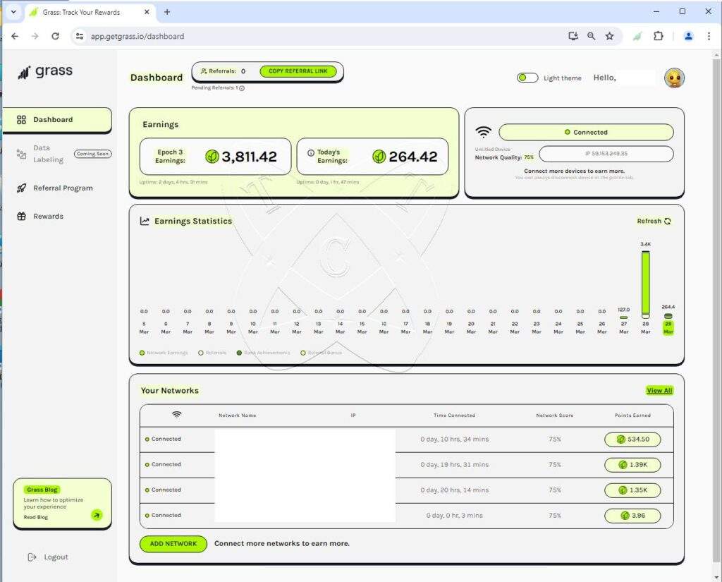The width and height of the screenshot is (722, 582).
Task: Bookmark this page with star icon
Action: 609,37
